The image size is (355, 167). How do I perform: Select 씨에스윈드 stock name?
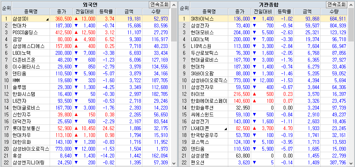click(x=202, y=115)
